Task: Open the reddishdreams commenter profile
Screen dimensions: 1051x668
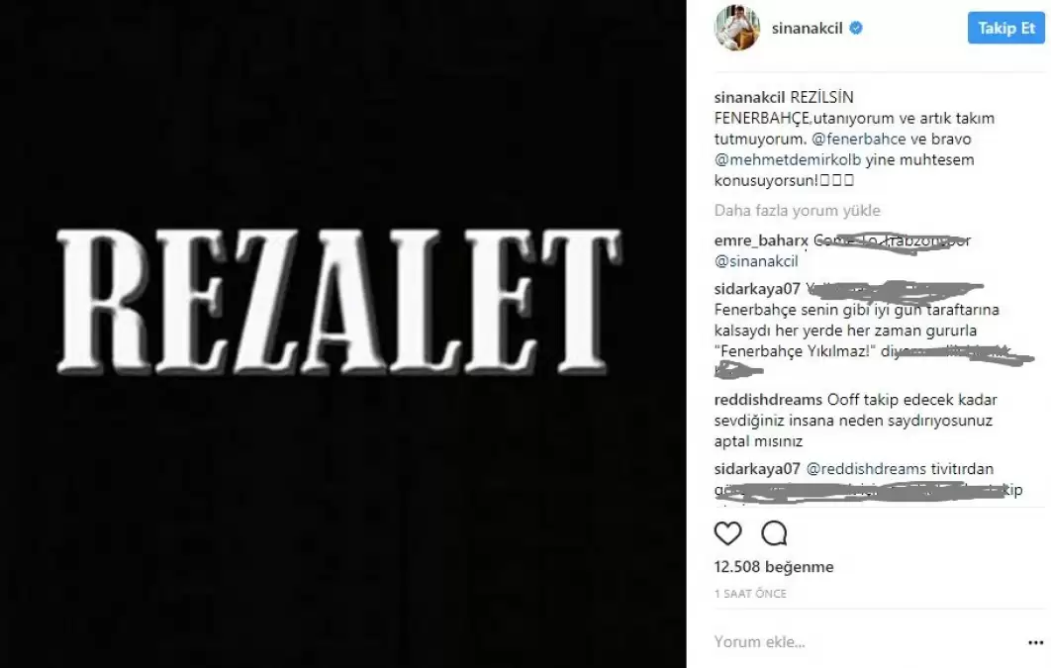Action: click(768, 400)
